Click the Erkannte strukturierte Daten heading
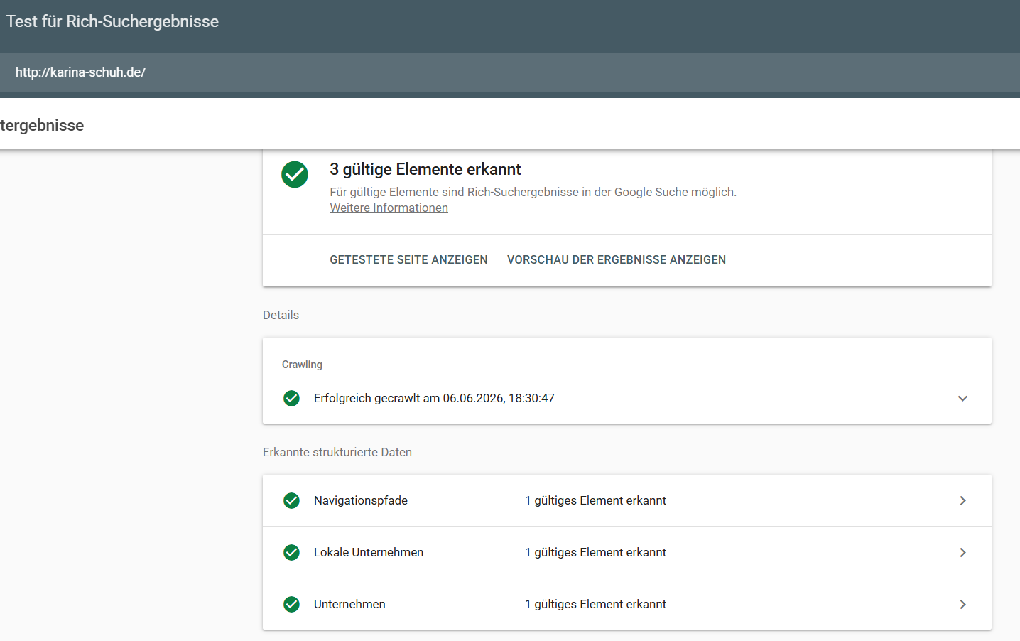This screenshot has height=641, width=1020. pyautogui.click(x=337, y=452)
